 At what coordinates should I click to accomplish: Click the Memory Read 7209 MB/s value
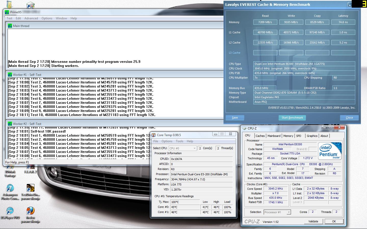pos(265,22)
